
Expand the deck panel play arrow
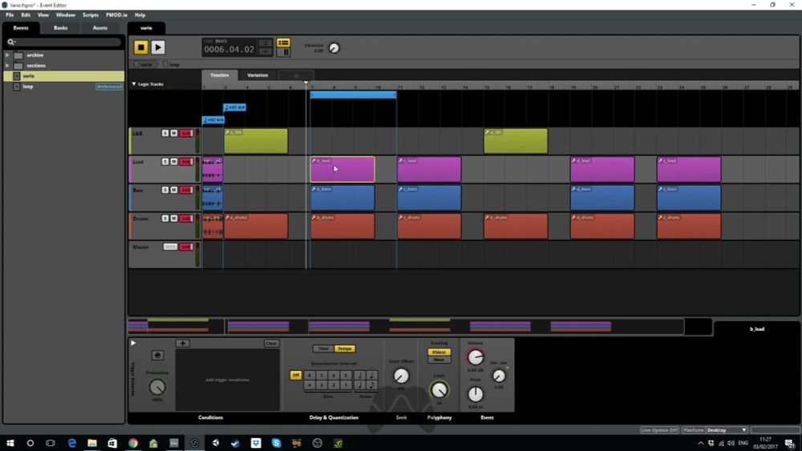click(x=133, y=343)
